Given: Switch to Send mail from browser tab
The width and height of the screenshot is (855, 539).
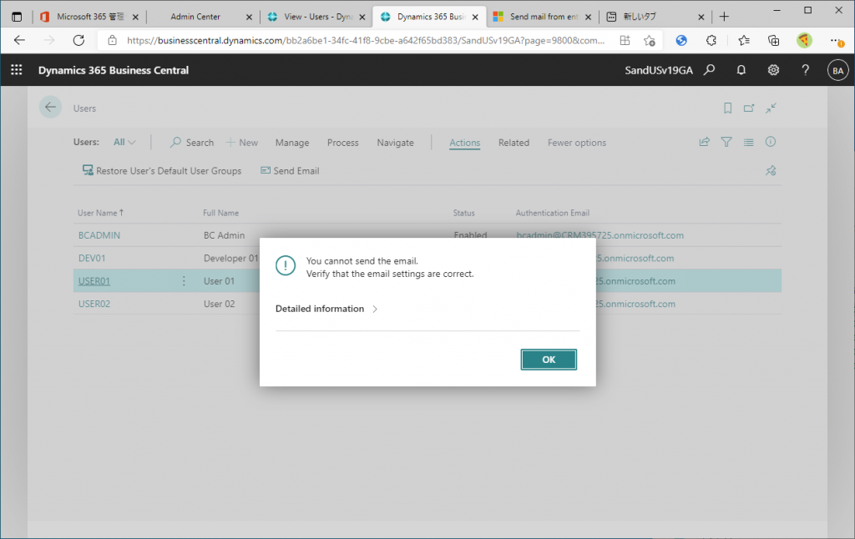Looking at the screenshot, I should [543, 17].
